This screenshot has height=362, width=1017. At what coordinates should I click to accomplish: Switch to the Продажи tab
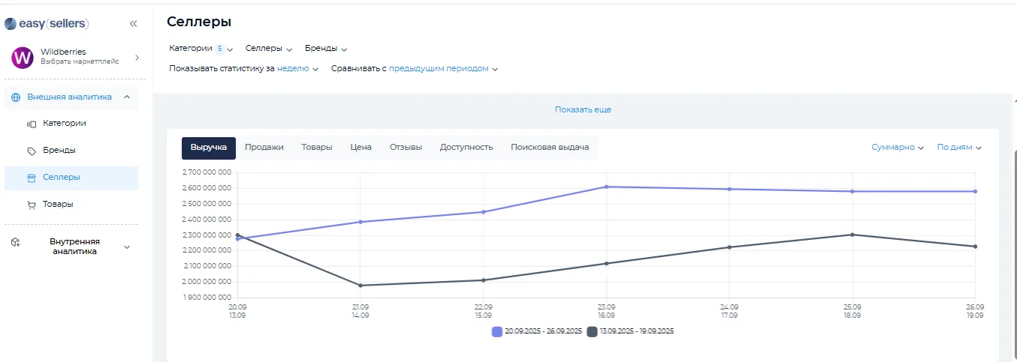pyautogui.click(x=264, y=148)
